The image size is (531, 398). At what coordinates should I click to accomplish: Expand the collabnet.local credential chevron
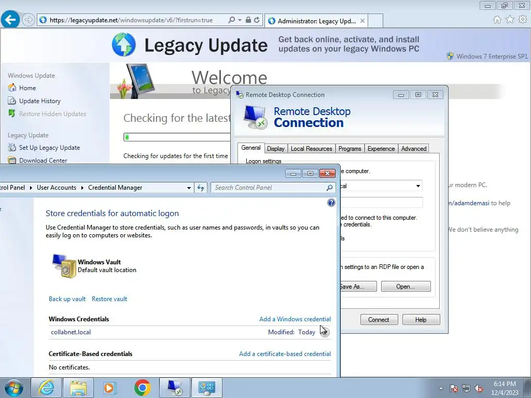(x=325, y=332)
